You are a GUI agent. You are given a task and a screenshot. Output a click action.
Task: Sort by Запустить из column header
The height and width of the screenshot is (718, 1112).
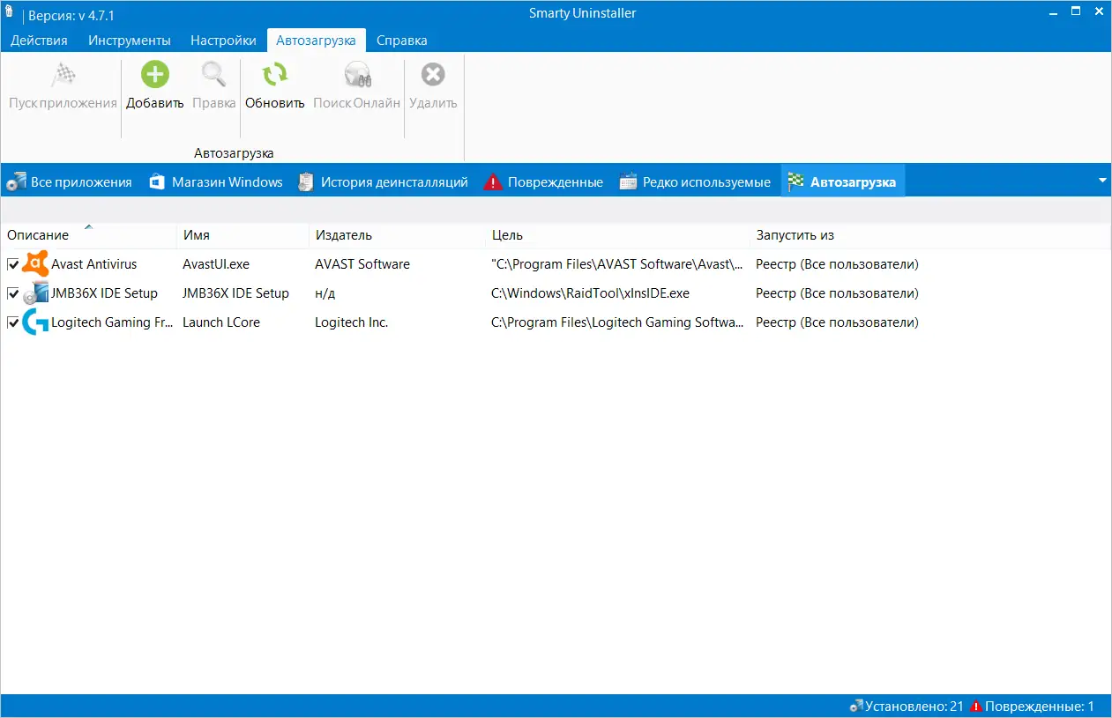tap(930, 235)
